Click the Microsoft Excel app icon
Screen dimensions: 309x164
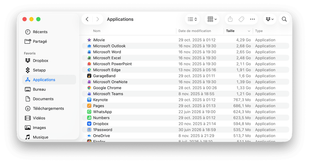click(89, 58)
